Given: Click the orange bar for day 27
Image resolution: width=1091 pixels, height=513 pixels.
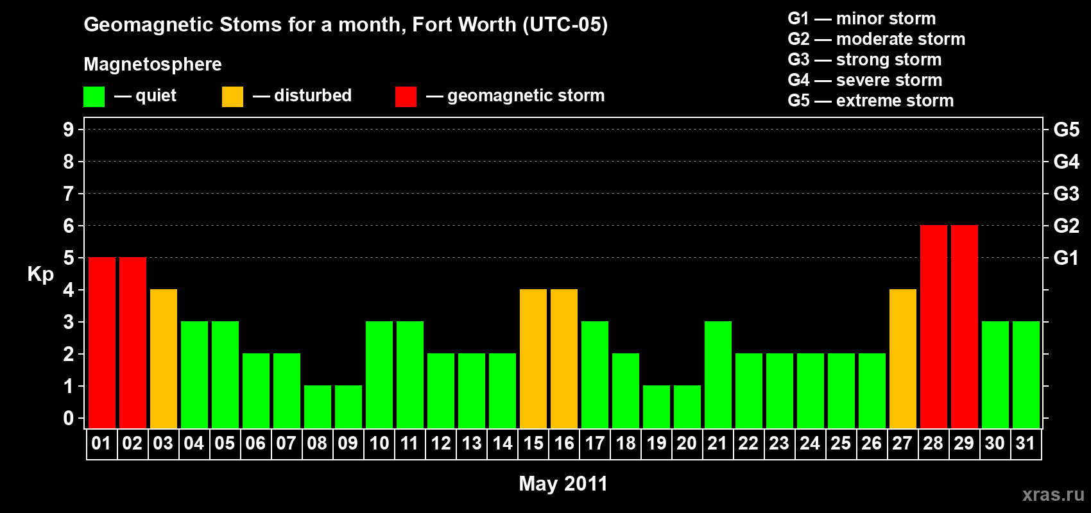Looking at the screenshot, I should 903,358.
